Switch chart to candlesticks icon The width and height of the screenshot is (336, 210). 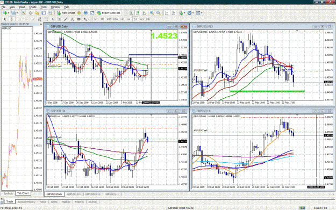[138, 13]
